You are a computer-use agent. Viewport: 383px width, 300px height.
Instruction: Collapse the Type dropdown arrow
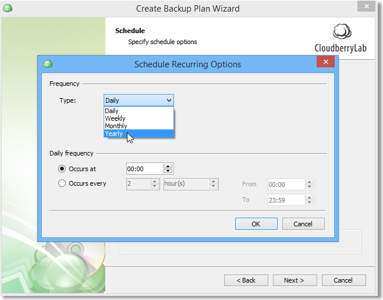click(x=168, y=100)
